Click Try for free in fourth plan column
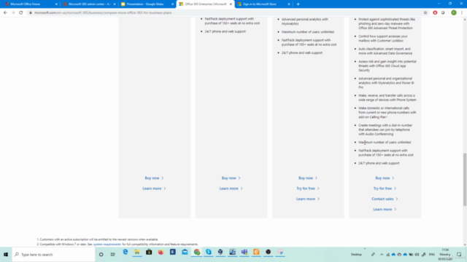The height and width of the screenshot is (262, 467). [385, 188]
